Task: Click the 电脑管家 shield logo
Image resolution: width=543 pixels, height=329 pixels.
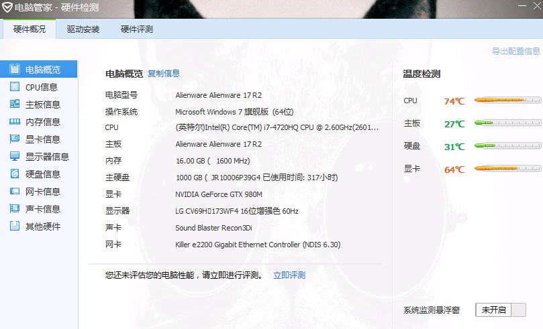Action: (x=7, y=7)
